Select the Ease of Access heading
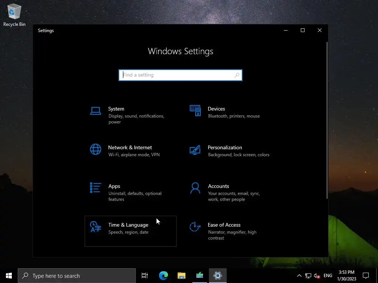 click(x=224, y=225)
